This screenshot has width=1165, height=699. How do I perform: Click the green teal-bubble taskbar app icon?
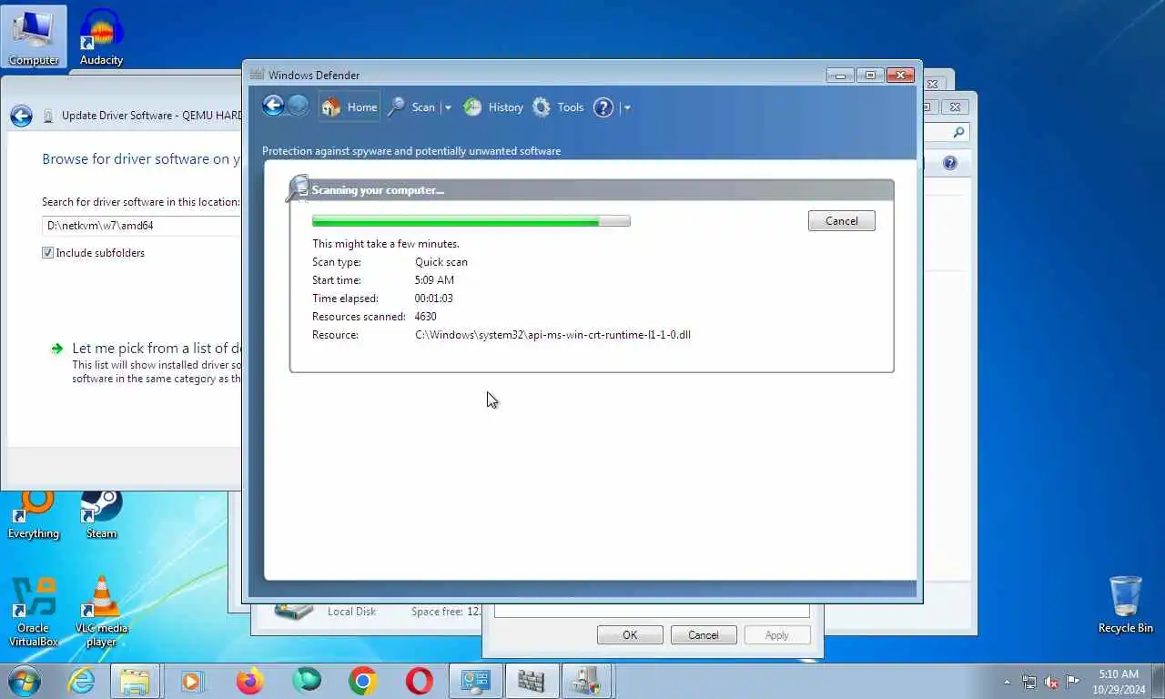pyautogui.click(x=306, y=681)
